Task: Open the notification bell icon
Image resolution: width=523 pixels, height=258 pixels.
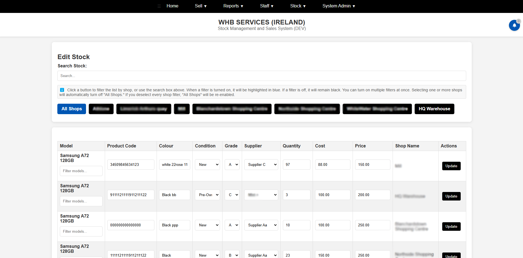Action: tap(514, 25)
